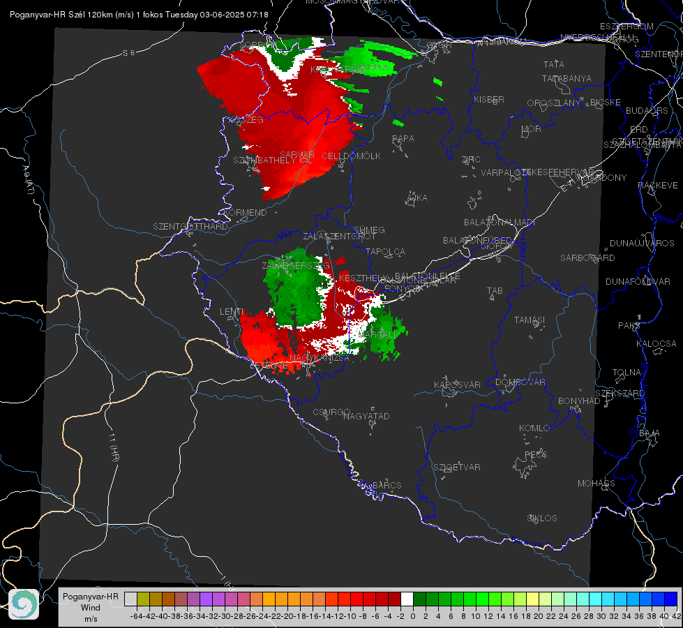The width and height of the screenshot is (683, 628).
Task: Click the AJKA town label
Action: [x=417, y=198]
